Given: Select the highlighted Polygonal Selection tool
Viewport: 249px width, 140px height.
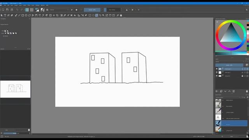Looking at the screenshot, I should pos(96,15).
